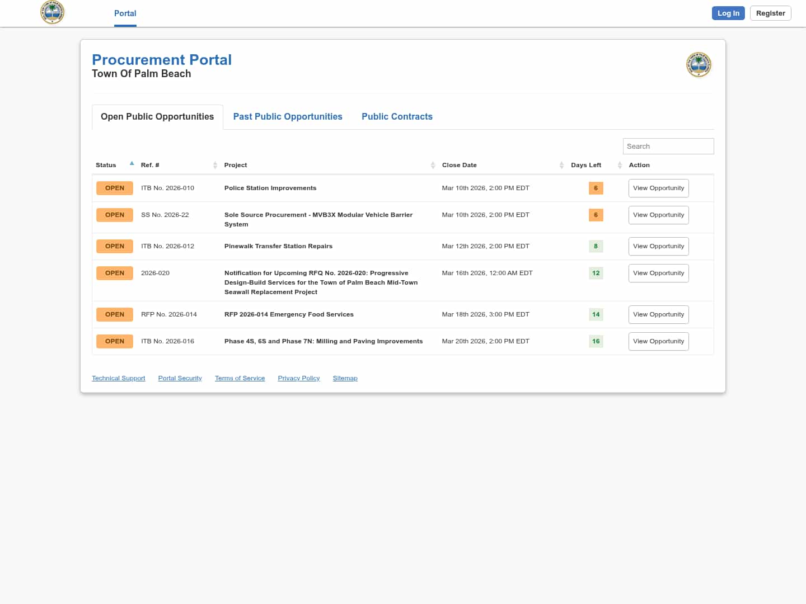Click the town seal logo in top navigation
806x604 pixels.
coord(53,12)
